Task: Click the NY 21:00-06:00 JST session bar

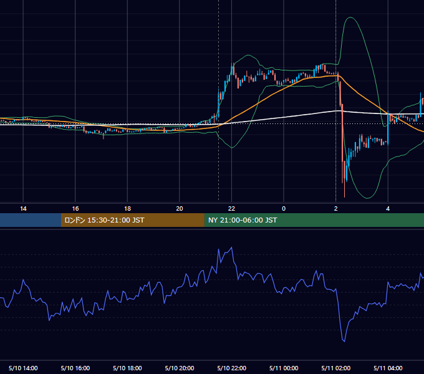Action: [x=314, y=220]
